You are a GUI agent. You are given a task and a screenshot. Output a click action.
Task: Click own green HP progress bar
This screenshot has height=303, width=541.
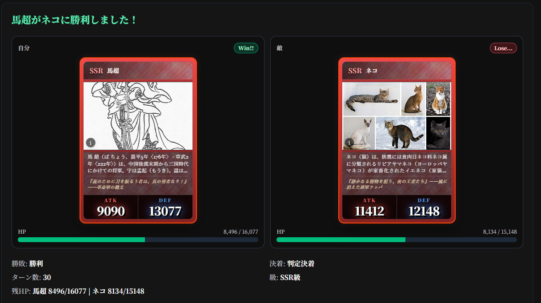click(138, 240)
